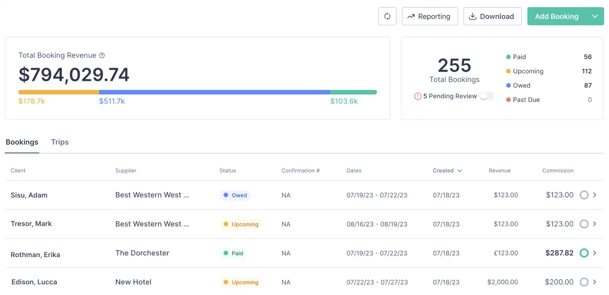Click the Download button

pos(492,16)
